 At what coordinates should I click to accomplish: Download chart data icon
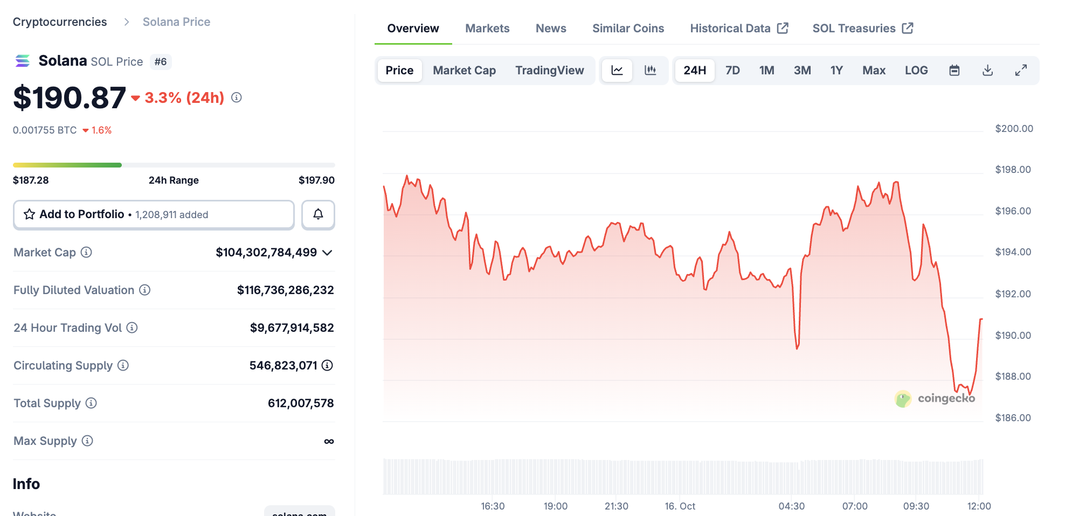987,71
